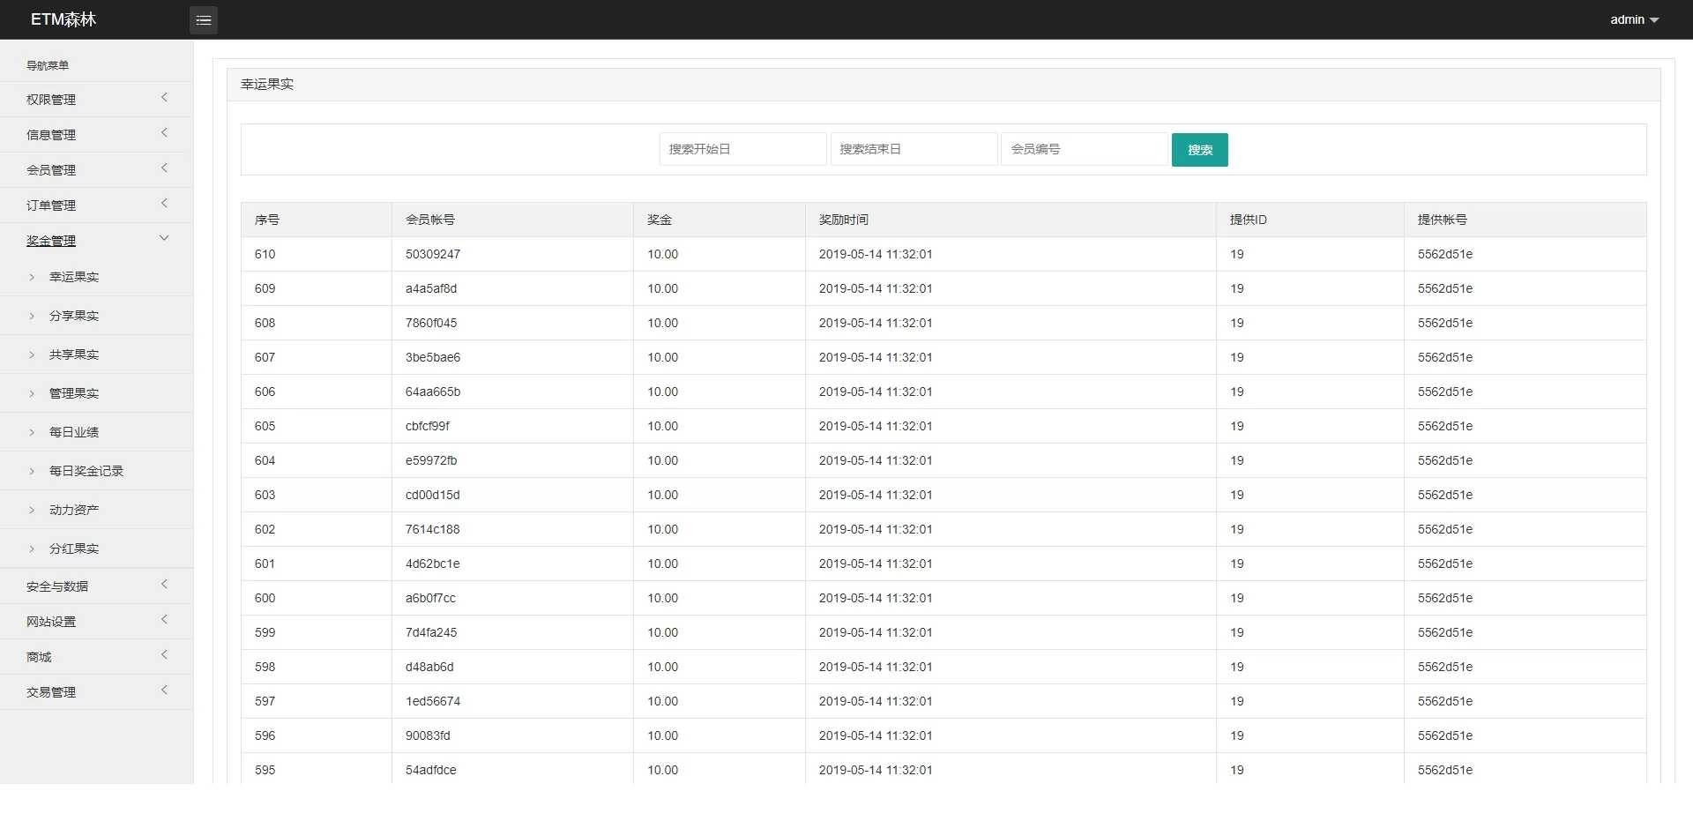Select 幸运果实 in the sidebar submenu
The image size is (1693, 821).
click(74, 277)
